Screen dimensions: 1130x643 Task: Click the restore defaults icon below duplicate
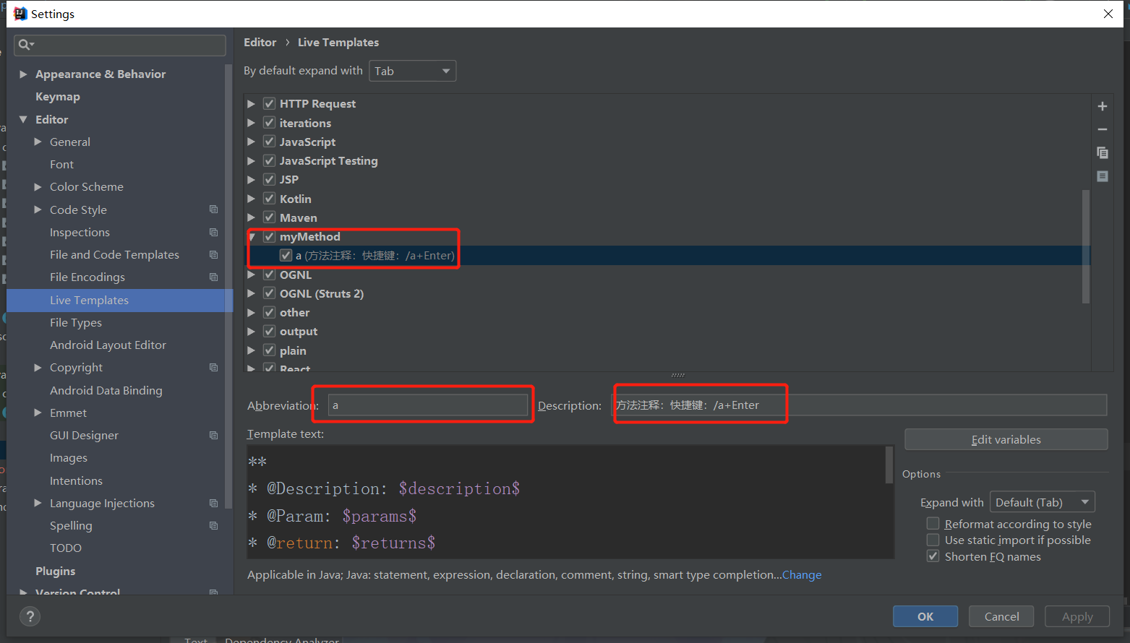pos(1102,176)
